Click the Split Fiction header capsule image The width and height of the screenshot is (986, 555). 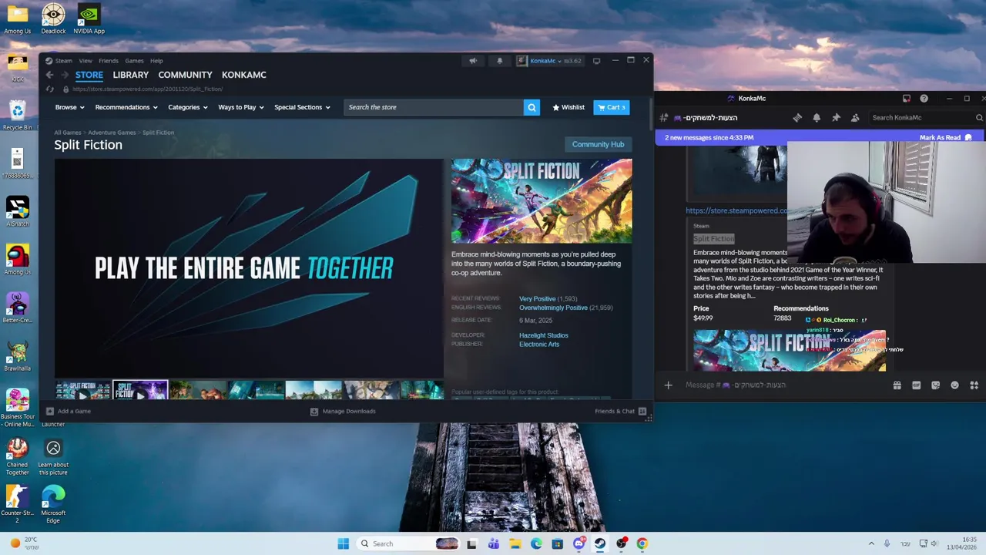coord(542,201)
